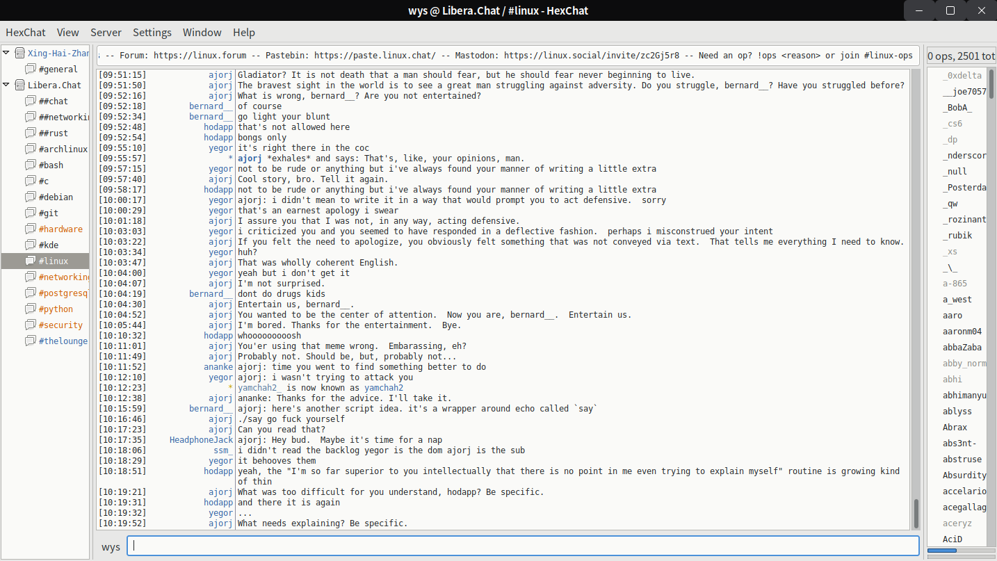Open the HexChat menu

(x=26, y=33)
